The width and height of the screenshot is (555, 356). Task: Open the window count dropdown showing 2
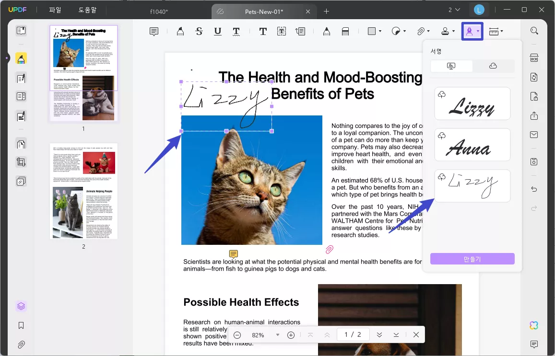point(454,10)
